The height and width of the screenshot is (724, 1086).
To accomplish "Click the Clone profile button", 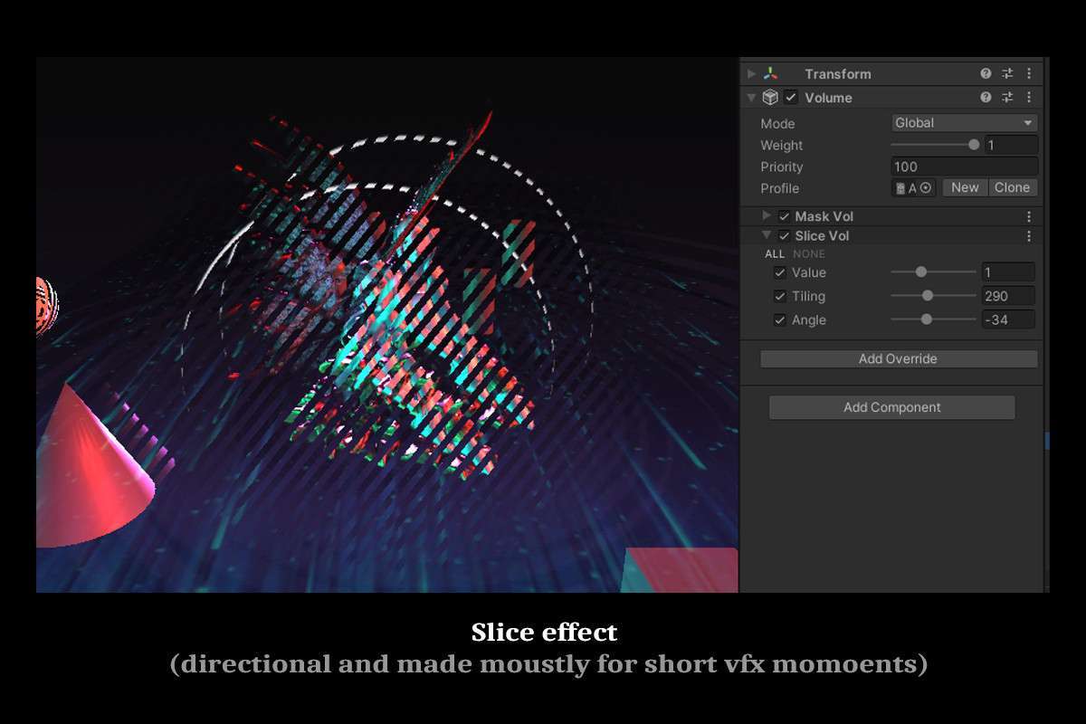I will pos(1012,187).
